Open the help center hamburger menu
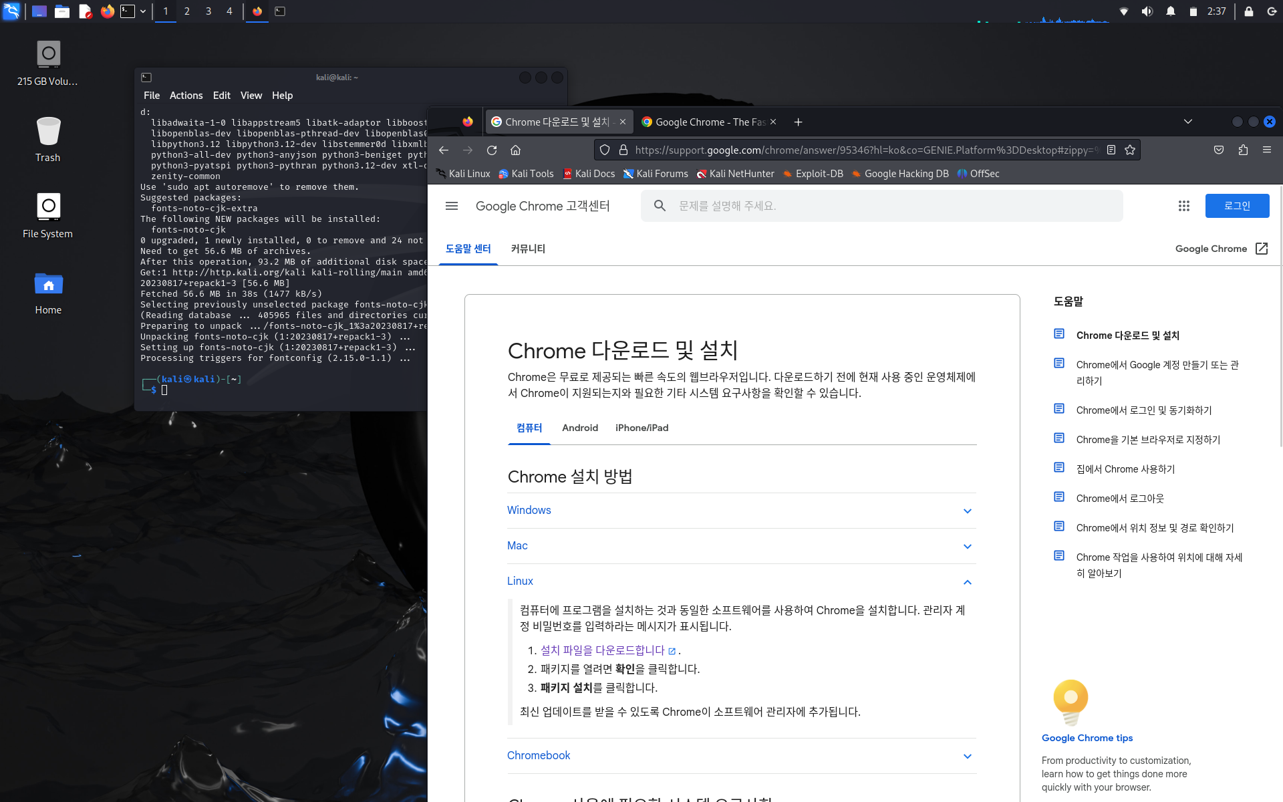The width and height of the screenshot is (1283, 802). point(452,206)
